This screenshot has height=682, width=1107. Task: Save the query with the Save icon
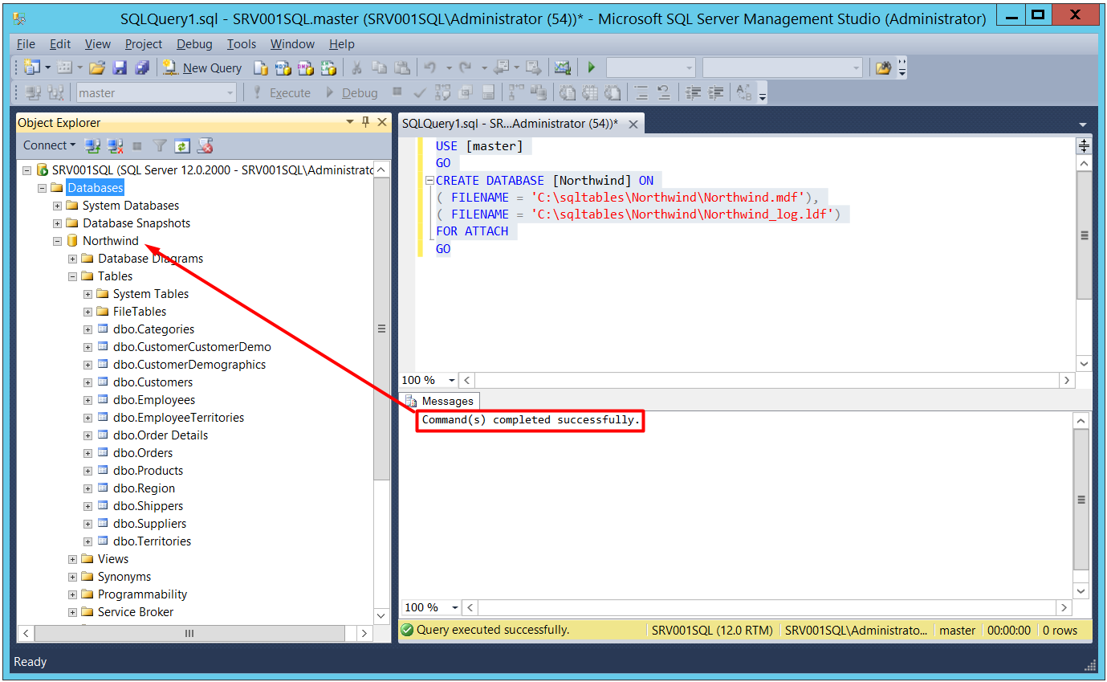[x=120, y=68]
